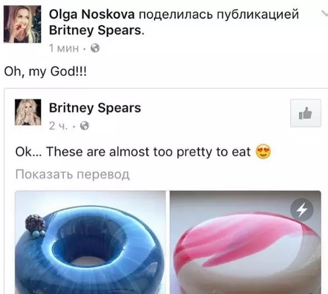Click the 1 мин timestamp
Screen dimensions: 328x294
pyautogui.click(x=64, y=49)
